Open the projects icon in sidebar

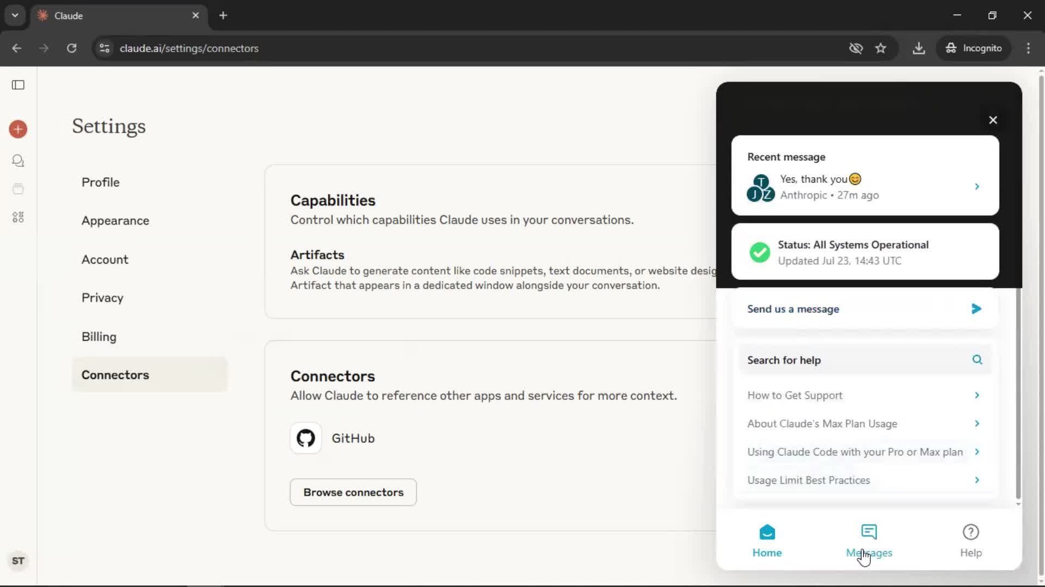(x=18, y=189)
